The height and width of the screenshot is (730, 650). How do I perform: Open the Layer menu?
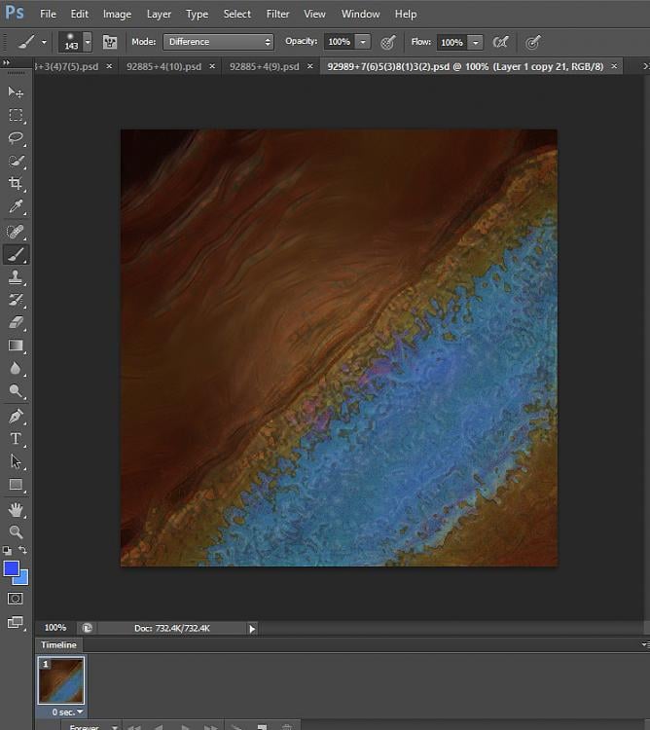[x=159, y=14]
